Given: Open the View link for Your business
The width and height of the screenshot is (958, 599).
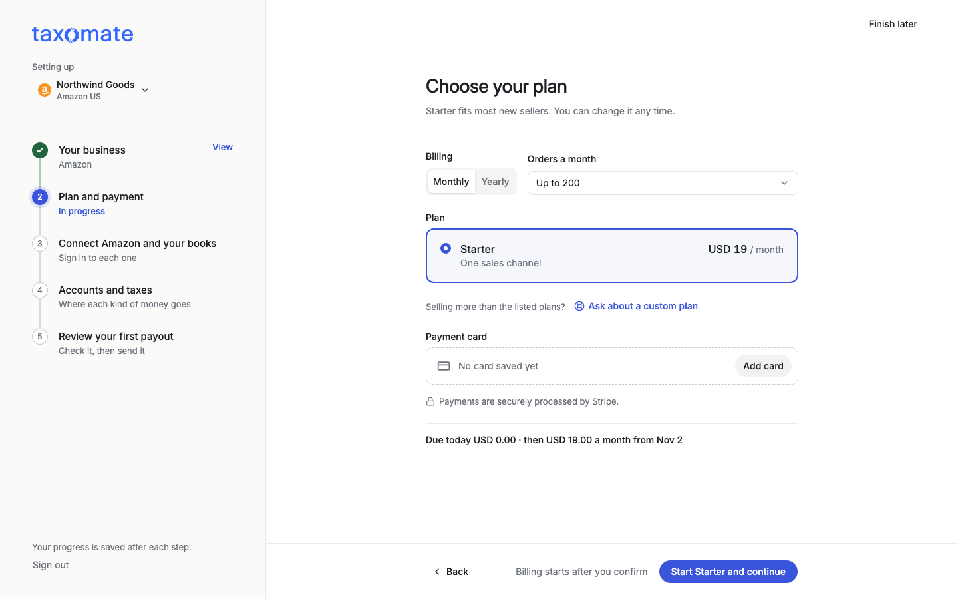Looking at the screenshot, I should coord(222,148).
